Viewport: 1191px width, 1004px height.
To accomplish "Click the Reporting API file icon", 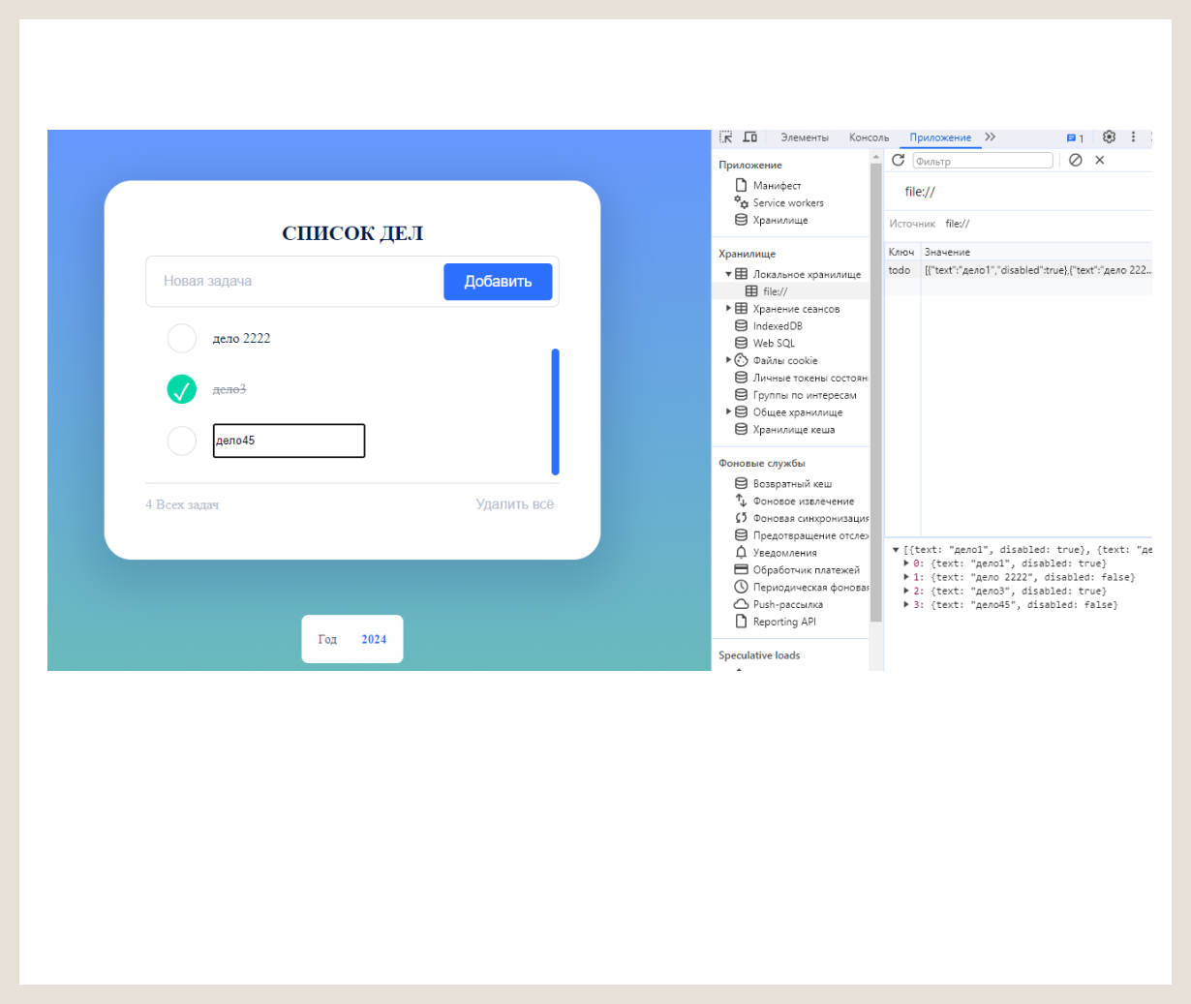I will click(741, 622).
